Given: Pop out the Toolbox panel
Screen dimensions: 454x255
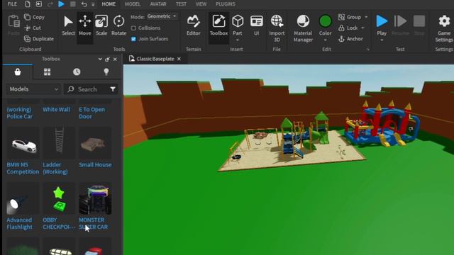Looking at the screenshot, I should click(x=107, y=59).
